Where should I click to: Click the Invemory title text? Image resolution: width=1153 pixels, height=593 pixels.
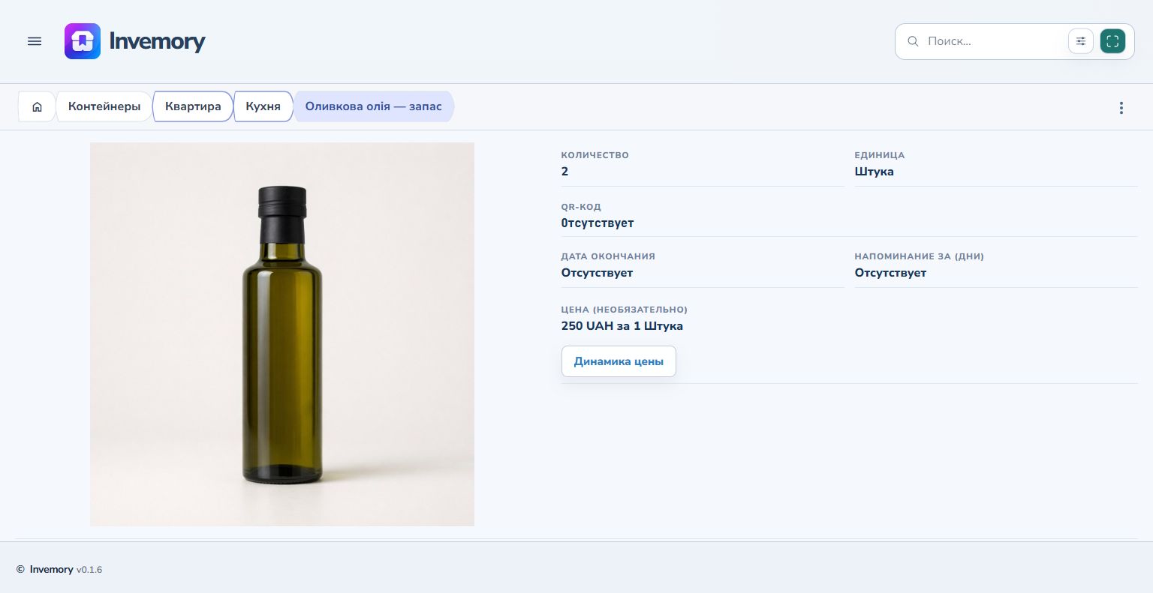(x=157, y=41)
